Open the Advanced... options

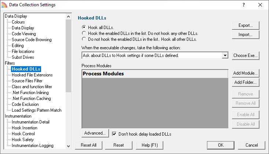[95, 133]
